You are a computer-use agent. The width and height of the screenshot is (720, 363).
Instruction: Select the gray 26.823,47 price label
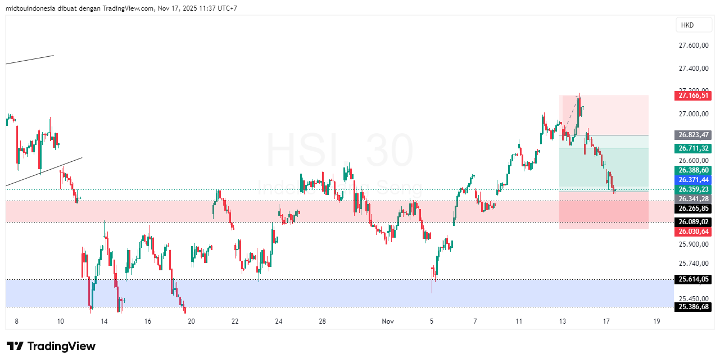click(693, 135)
